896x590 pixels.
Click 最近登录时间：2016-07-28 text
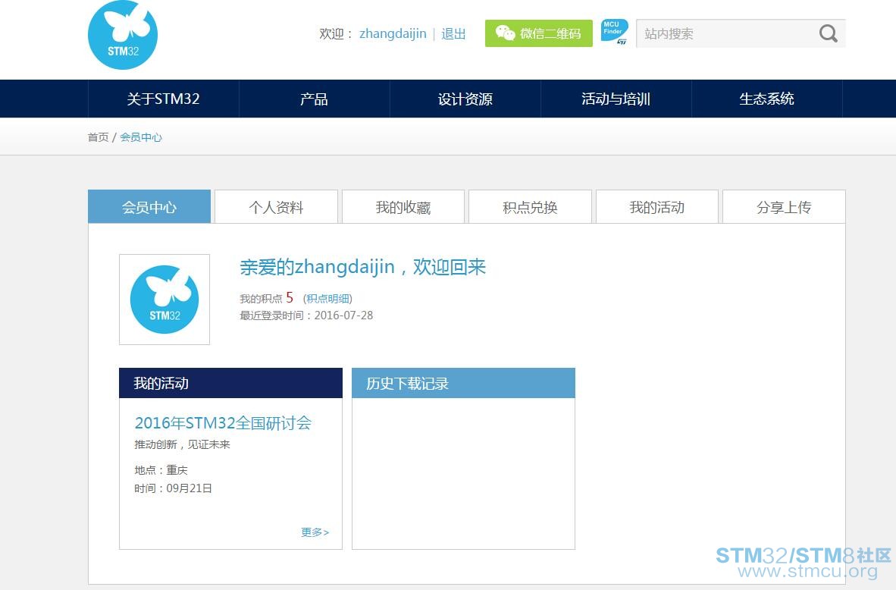[306, 315]
